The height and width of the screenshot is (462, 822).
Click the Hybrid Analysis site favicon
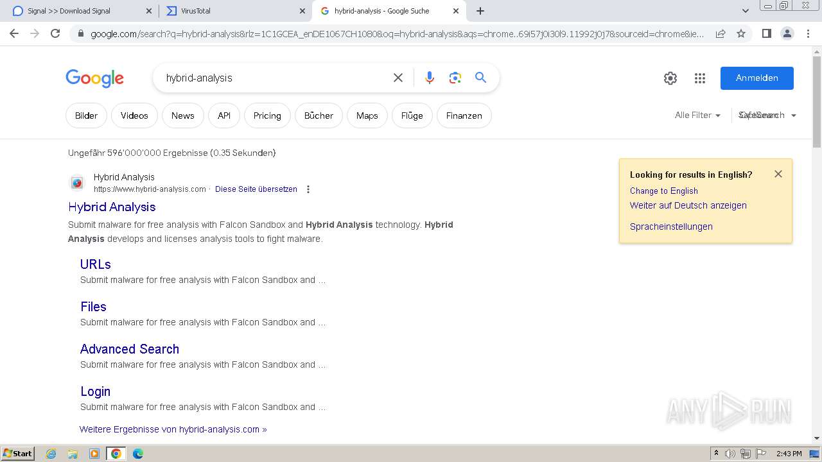pyautogui.click(x=77, y=183)
